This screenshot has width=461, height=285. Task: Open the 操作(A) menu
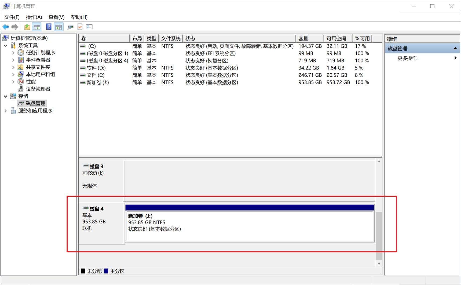coord(34,17)
